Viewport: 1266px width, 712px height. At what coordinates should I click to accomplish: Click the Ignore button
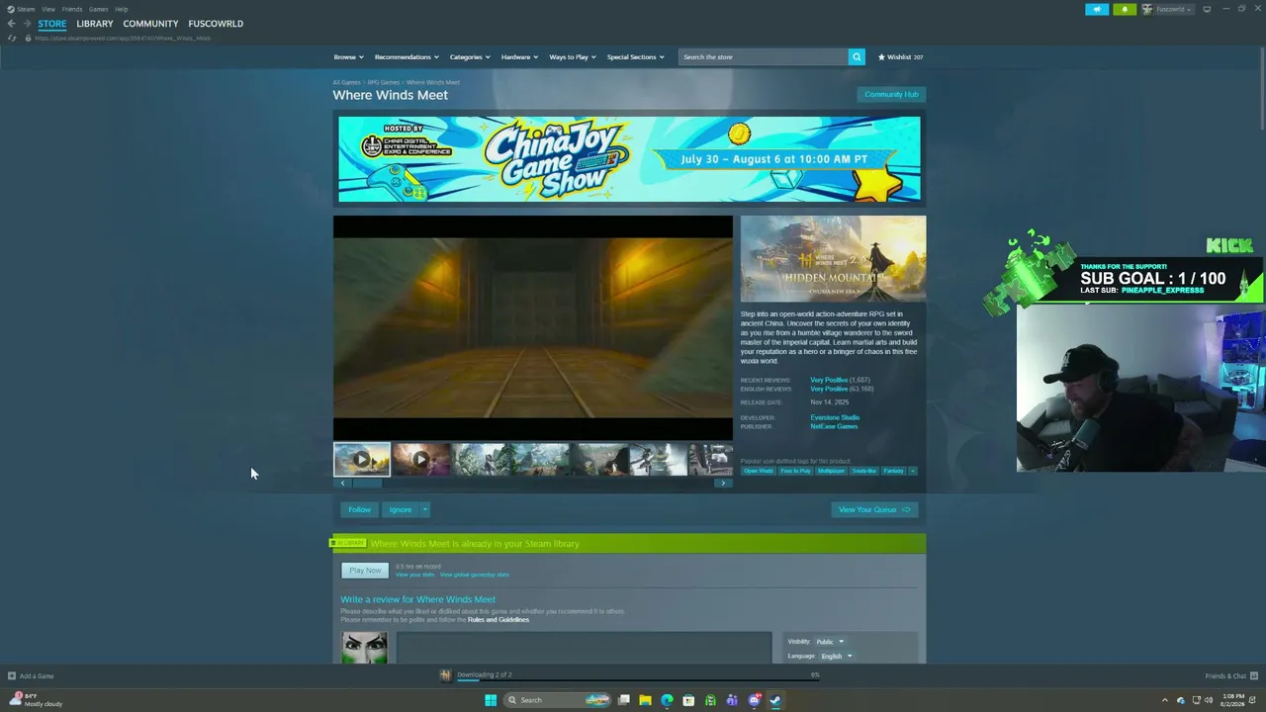click(400, 509)
